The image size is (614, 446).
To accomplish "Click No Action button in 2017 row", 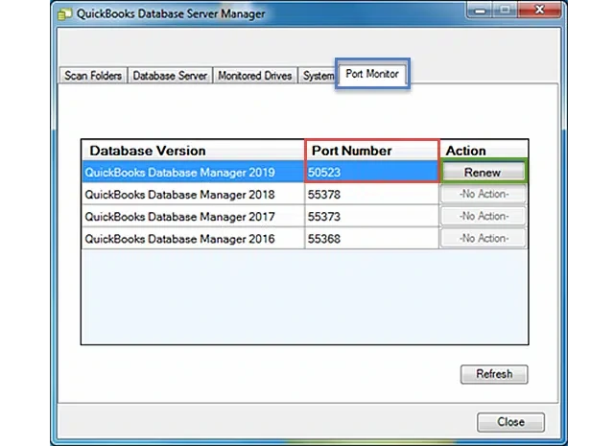I will [484, 216].
